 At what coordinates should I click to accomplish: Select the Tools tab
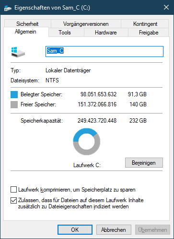click(65, 33)
